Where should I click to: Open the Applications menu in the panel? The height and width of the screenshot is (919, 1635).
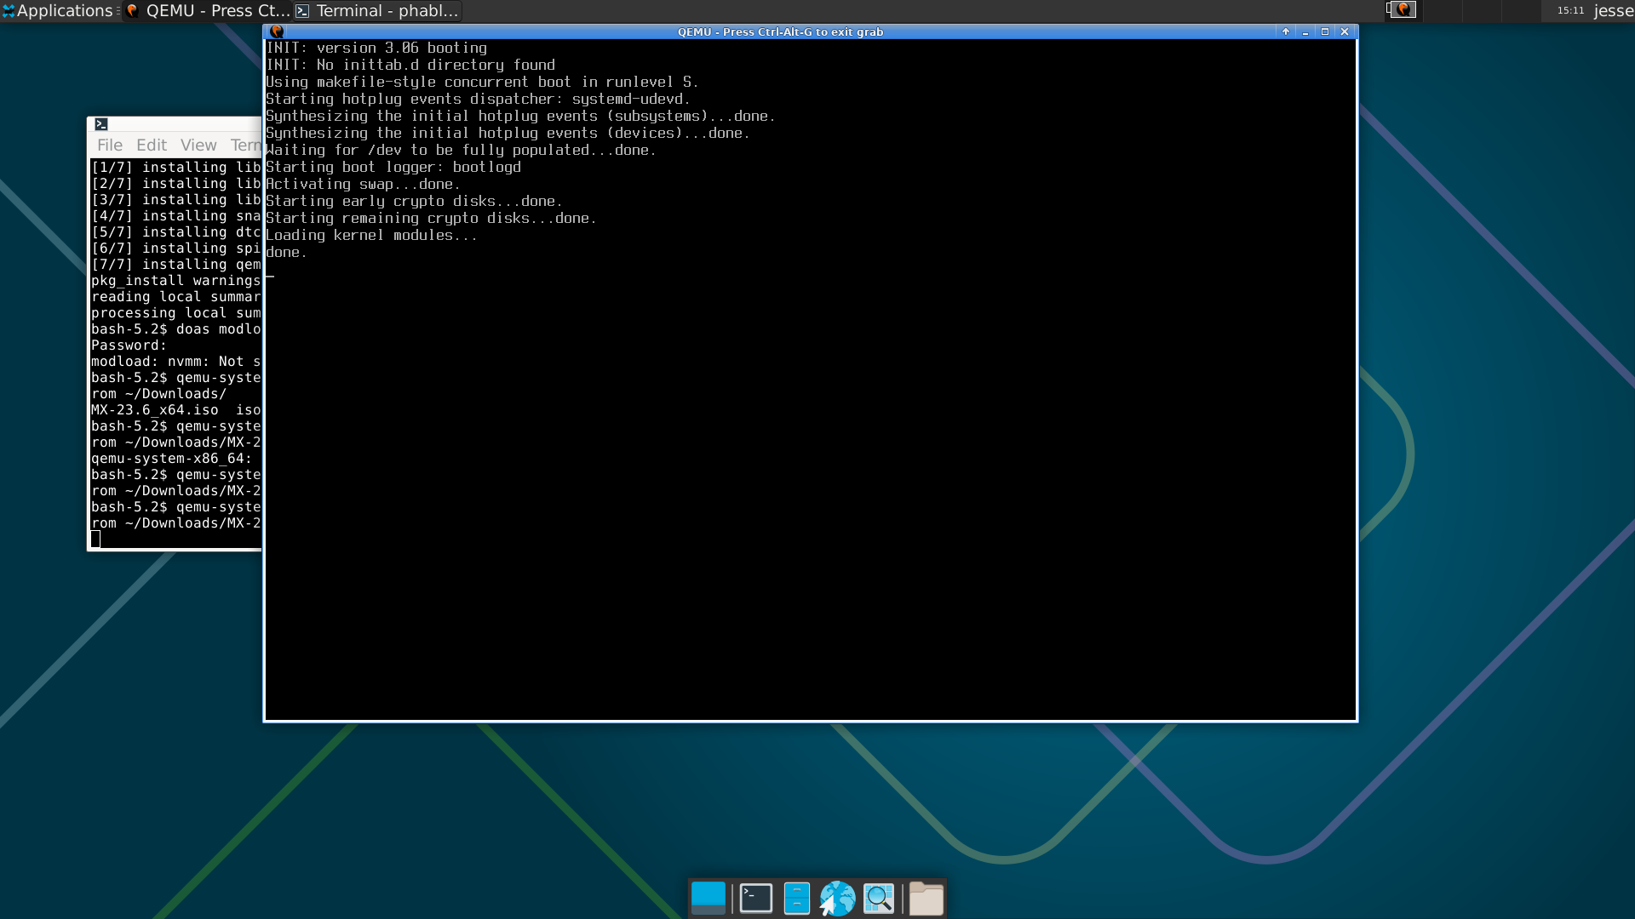[x=58, y=11]
